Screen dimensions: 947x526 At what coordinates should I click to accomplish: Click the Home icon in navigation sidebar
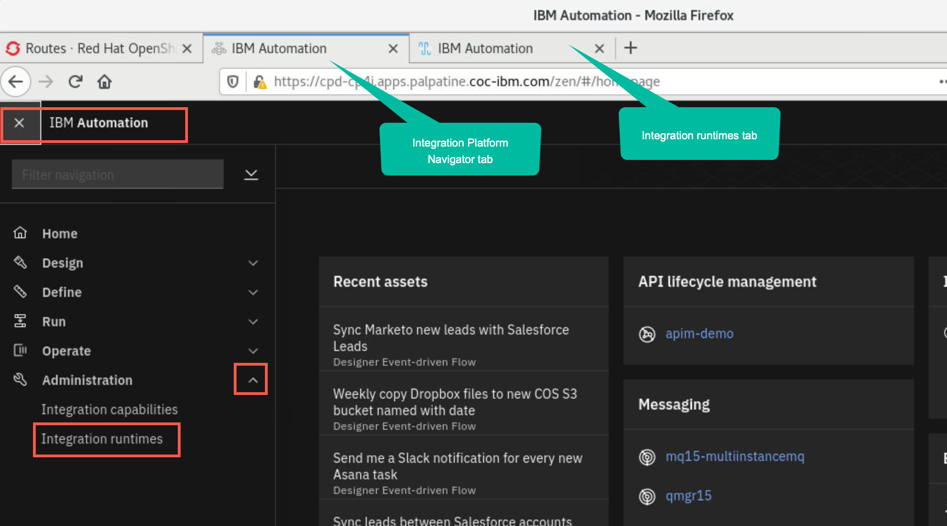click(20, 233)
